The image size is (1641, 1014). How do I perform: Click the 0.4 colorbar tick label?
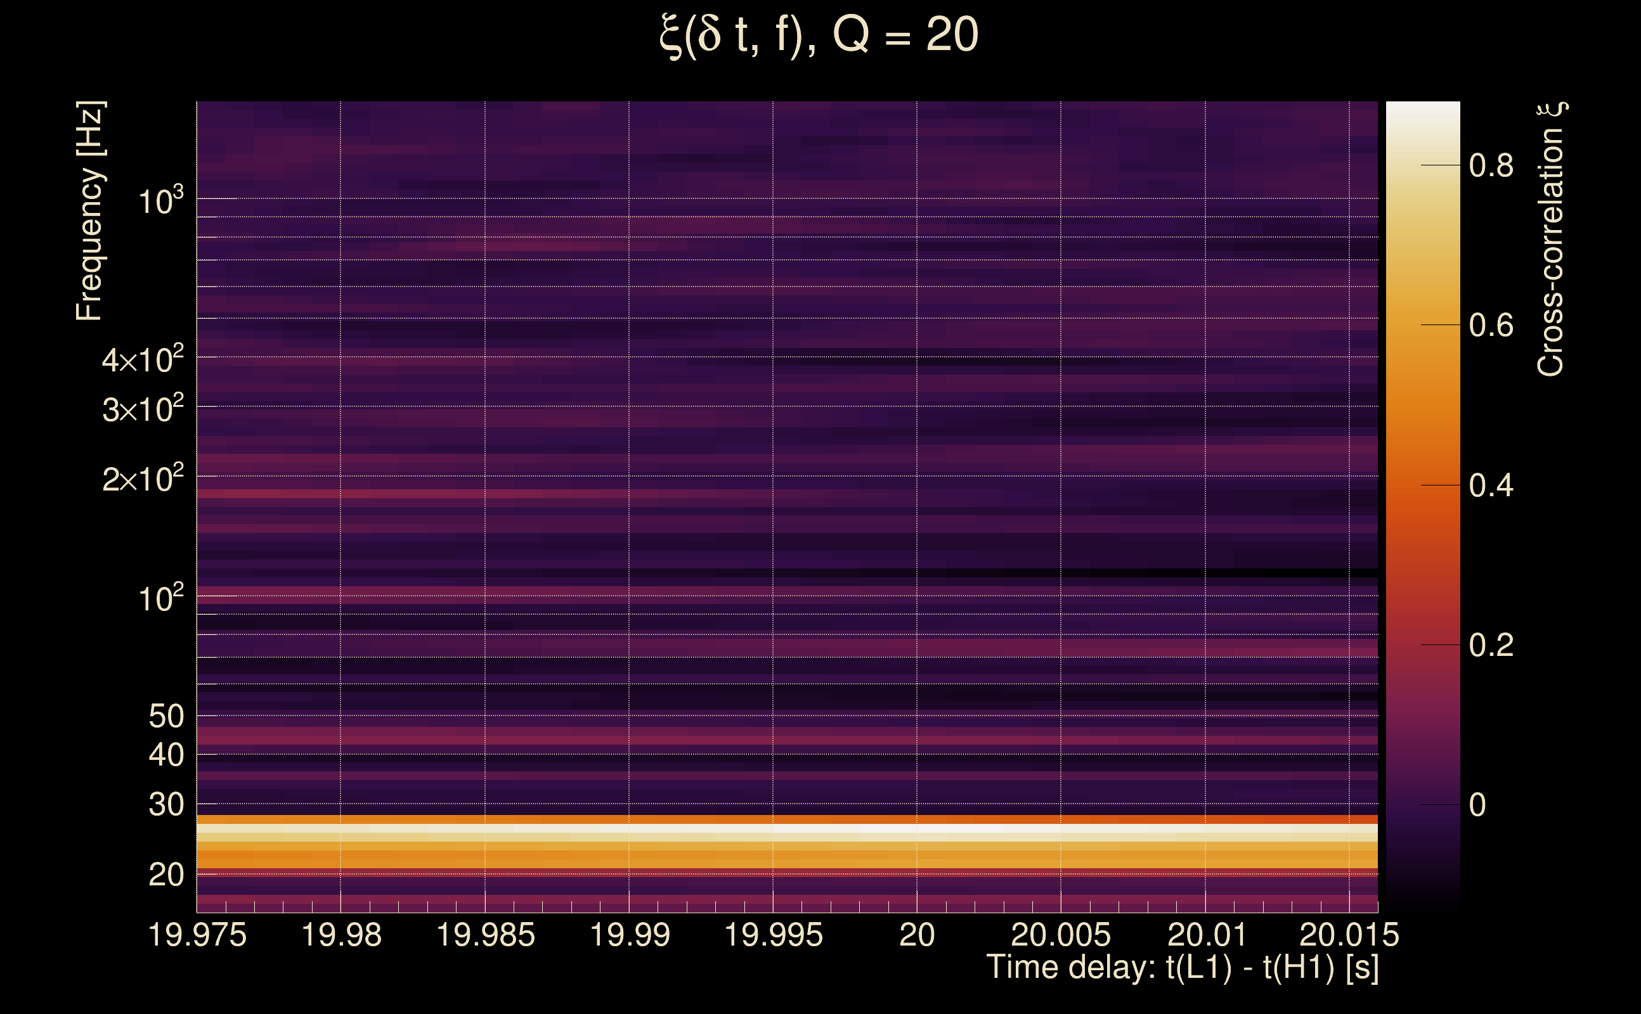(1491, 485)
